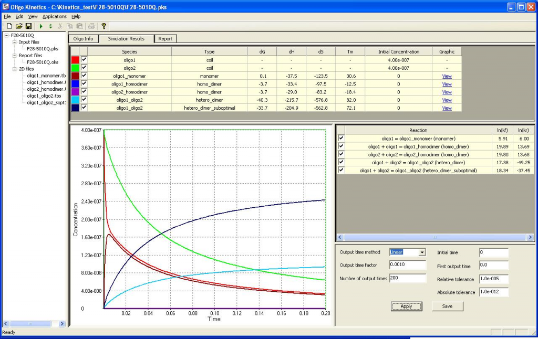Image resolution: width=538 pixels, height=339 pixels.
Task: Click the green up-down arrows toolbar icon
Action: coord(50,26)
